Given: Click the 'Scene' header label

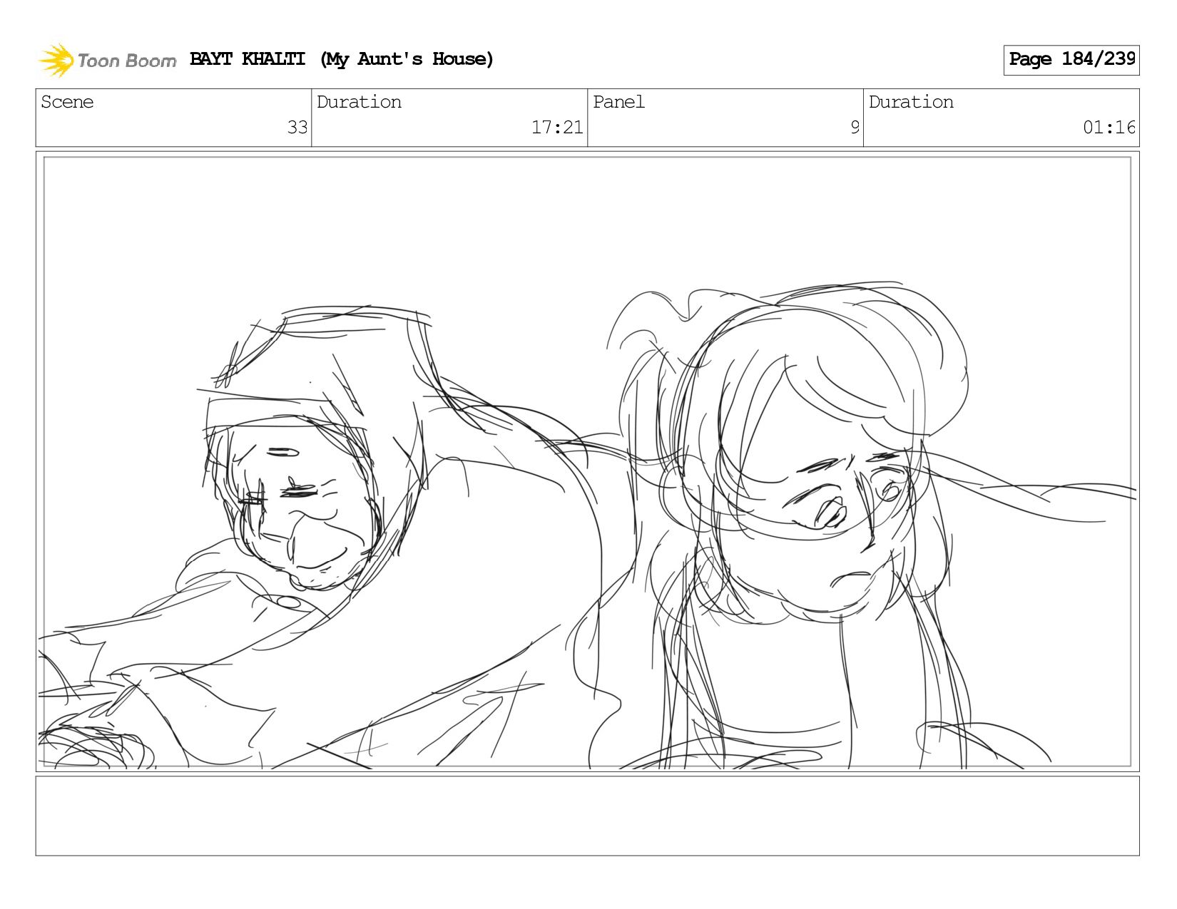Looking at the screenshot, I should click(x=67, y=102).
